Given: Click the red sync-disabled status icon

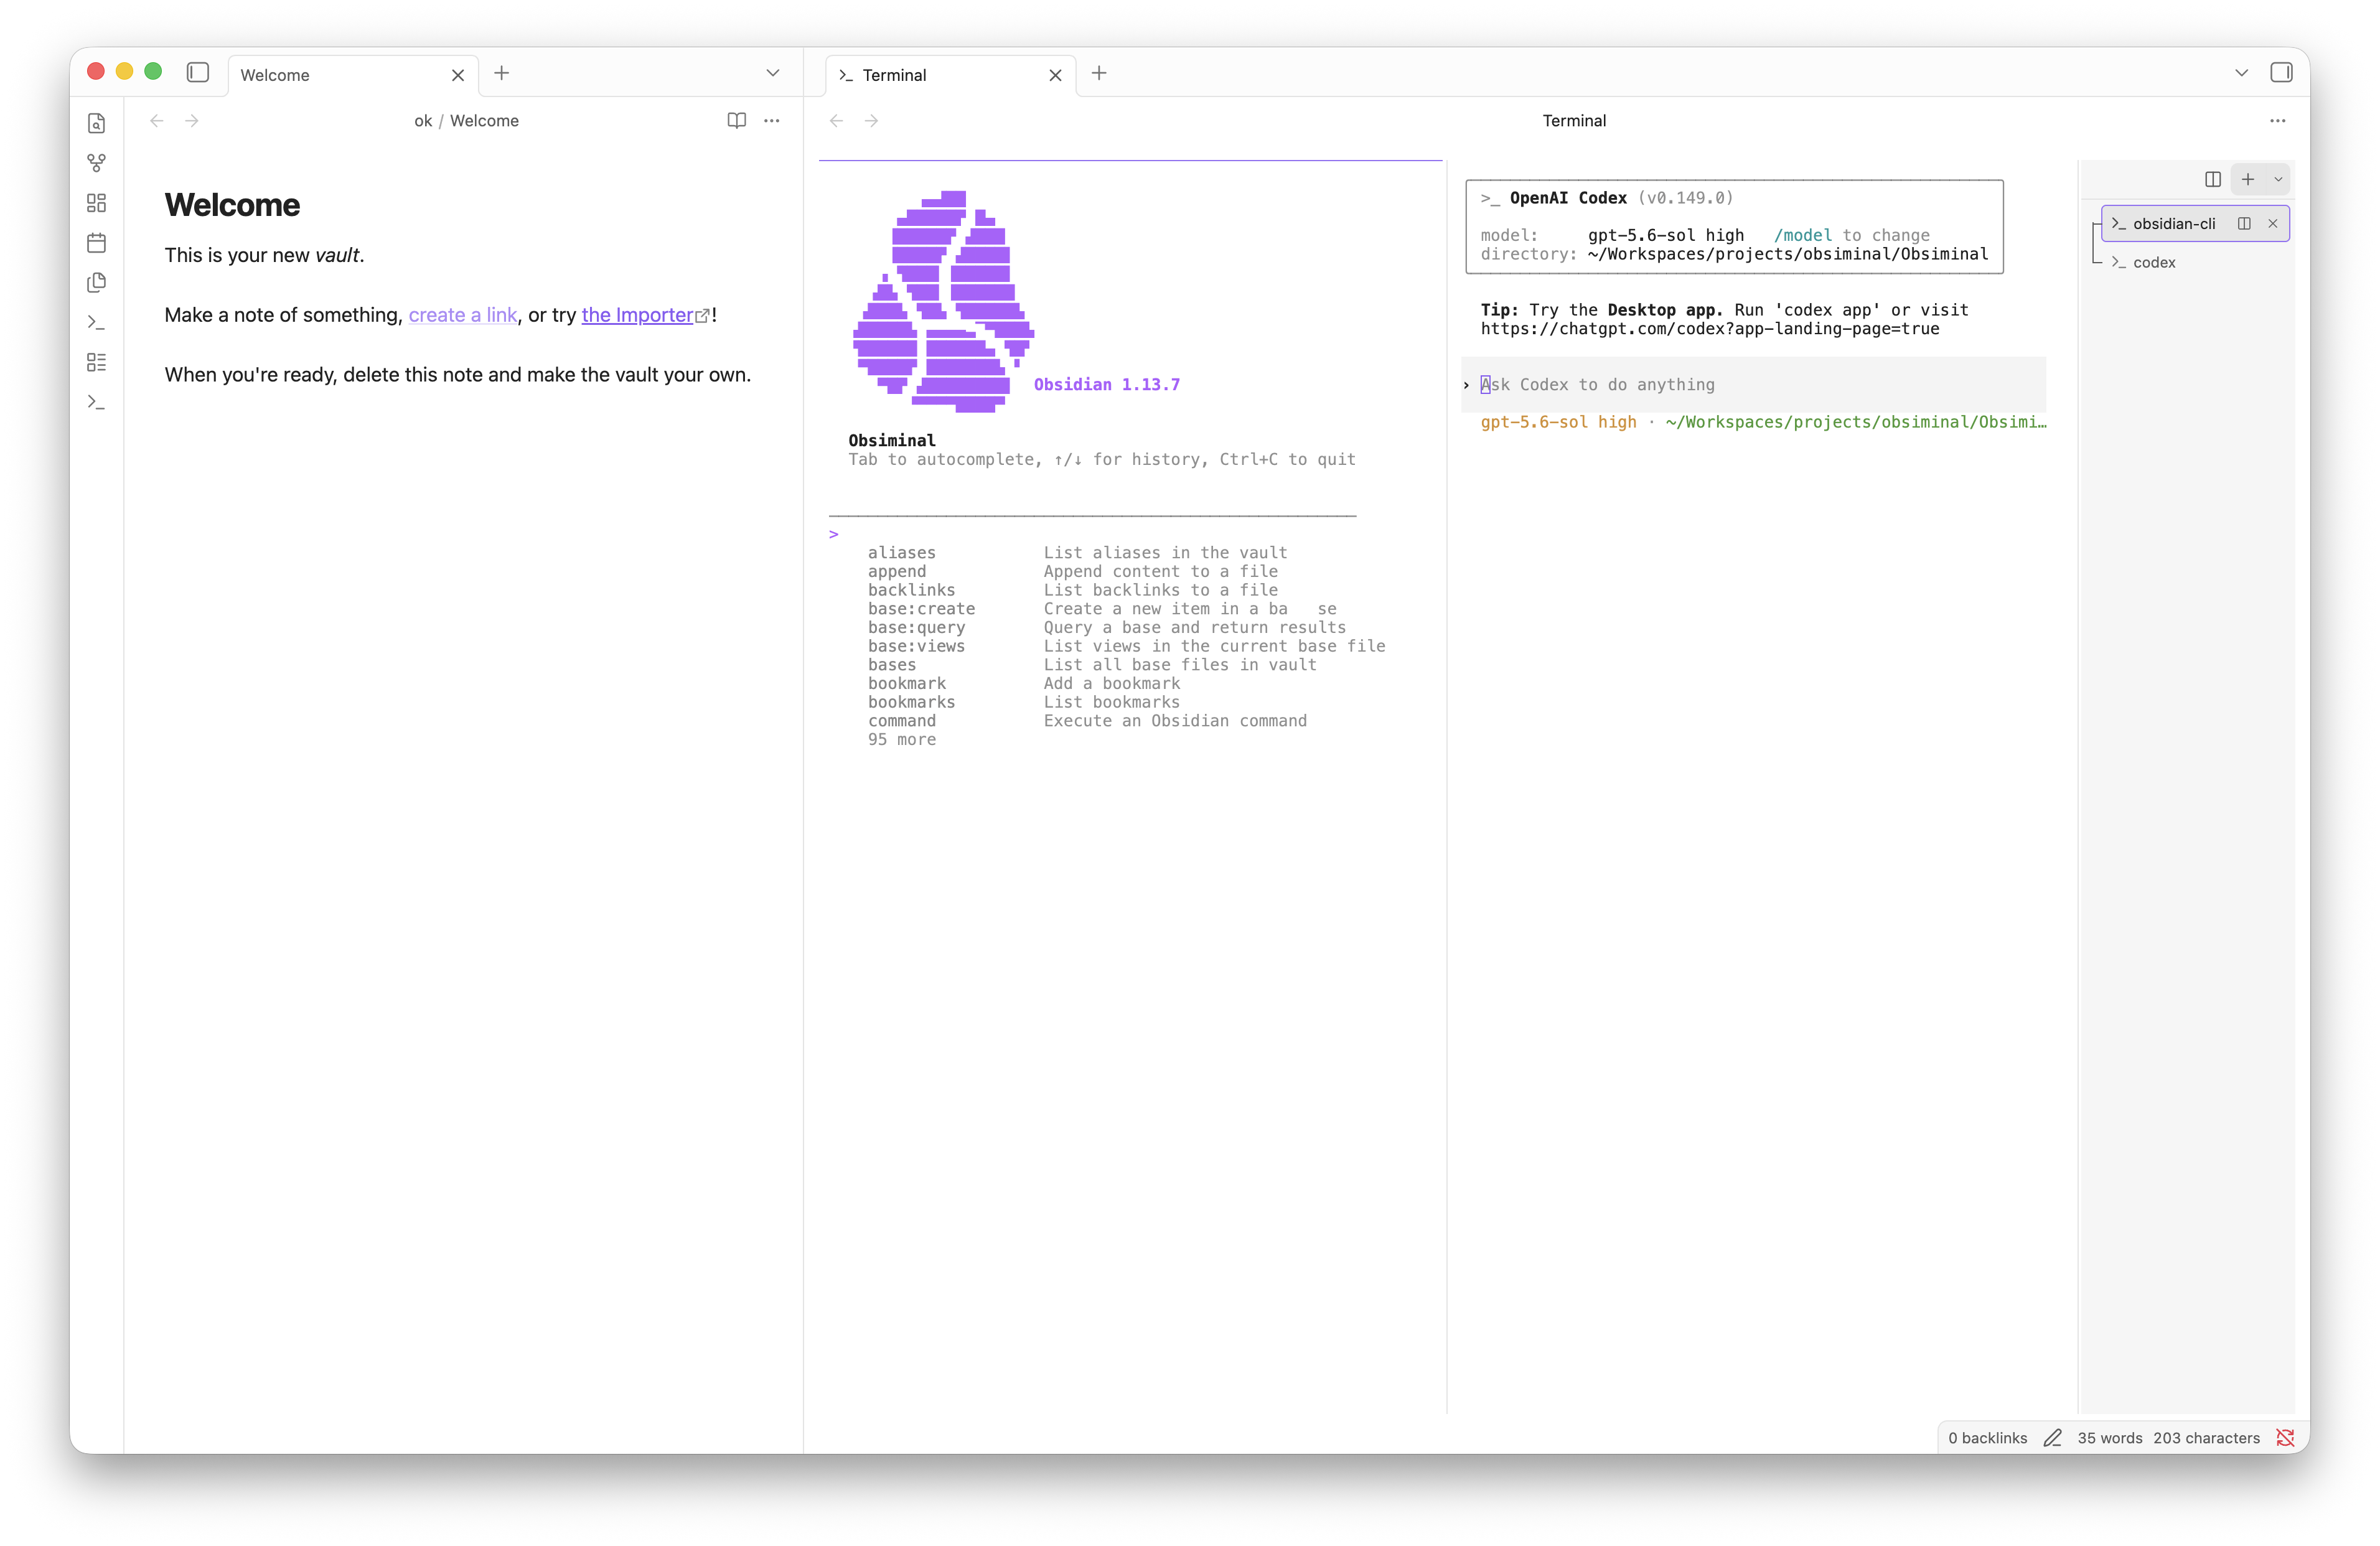Looking at the screenshot, I should 2285,1438.
